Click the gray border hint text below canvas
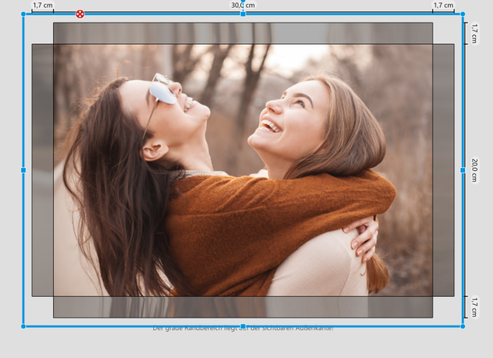Image resolution: width=493 pixels, height=358 pixels. (243, 329)
